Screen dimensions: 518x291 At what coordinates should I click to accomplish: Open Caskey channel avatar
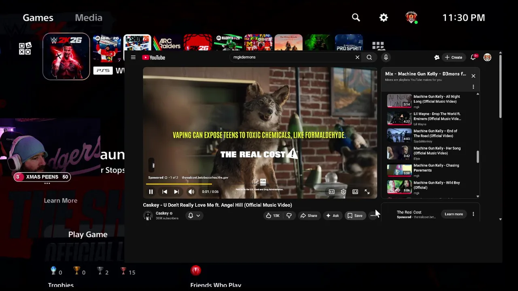coord(148,216)
